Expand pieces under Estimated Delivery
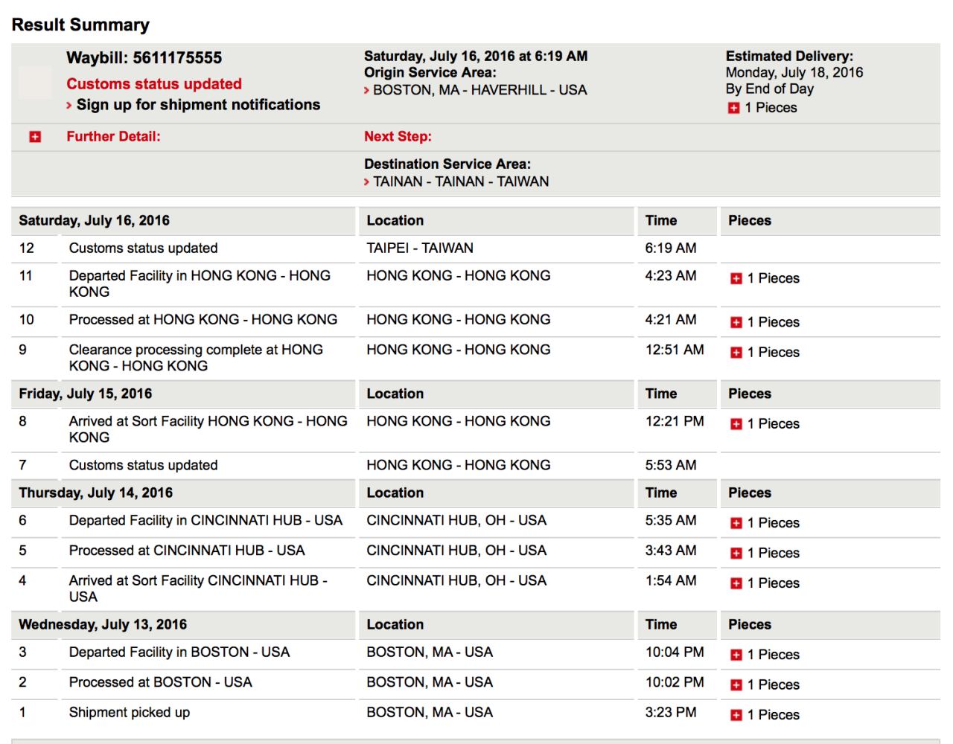953x744 pixels. 734,108
